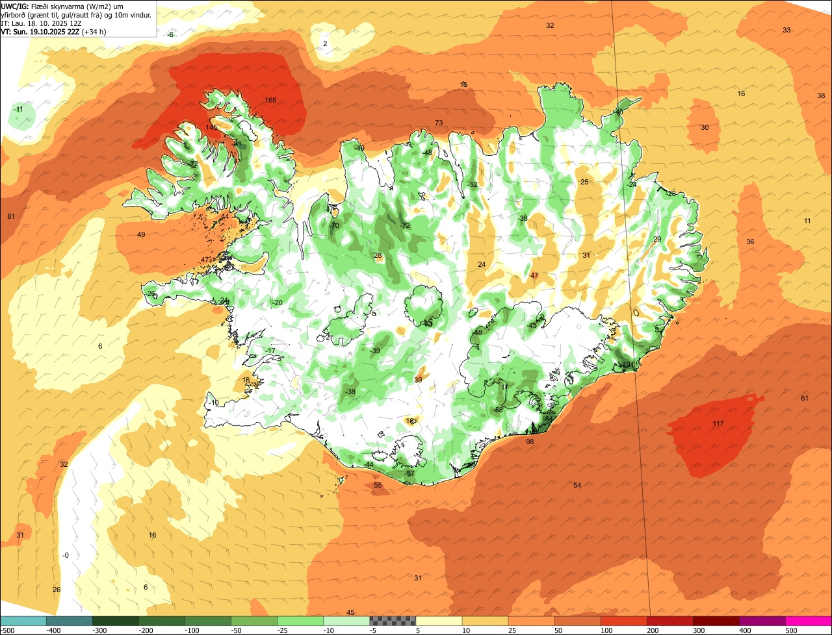Select the pale green swatch between -10 and -5
This screenshot has height=635, width=832.
346,621
